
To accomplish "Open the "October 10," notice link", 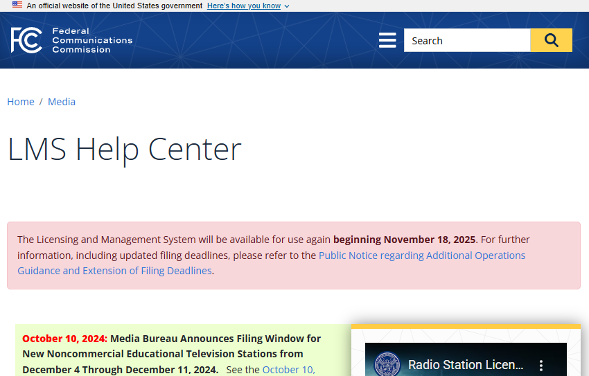I will (x=288, y=370).
